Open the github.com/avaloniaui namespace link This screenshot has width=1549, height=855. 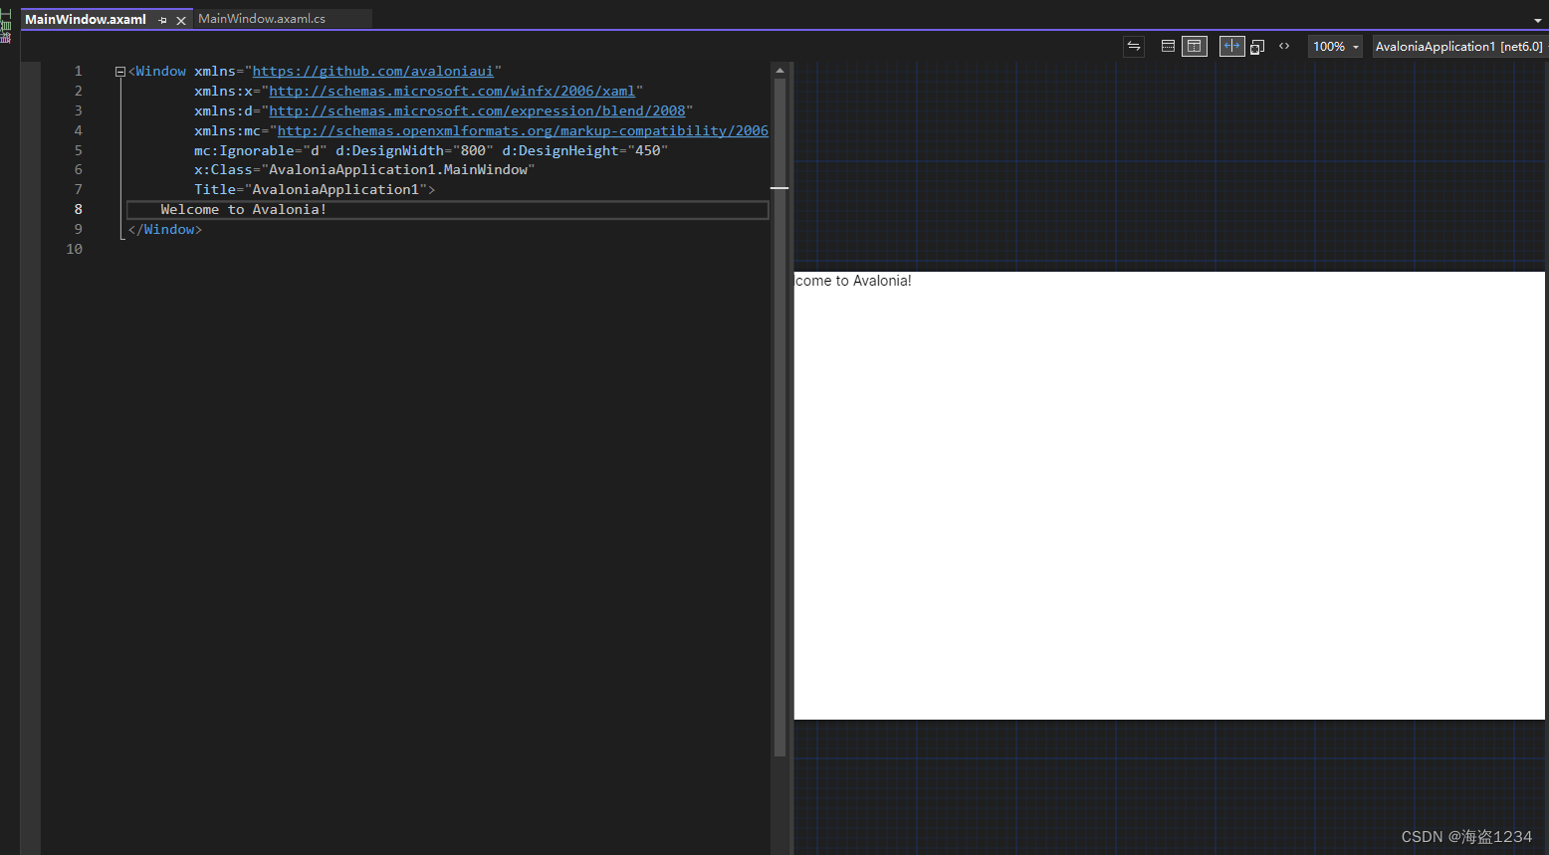(x=372, y=72)
